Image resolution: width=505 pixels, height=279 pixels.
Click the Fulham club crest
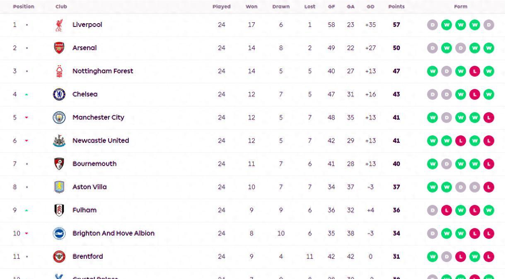pos(59,210)
